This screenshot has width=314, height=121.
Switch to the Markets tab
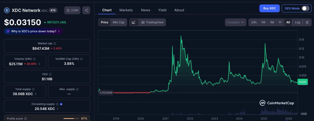(x=126, y=10)
